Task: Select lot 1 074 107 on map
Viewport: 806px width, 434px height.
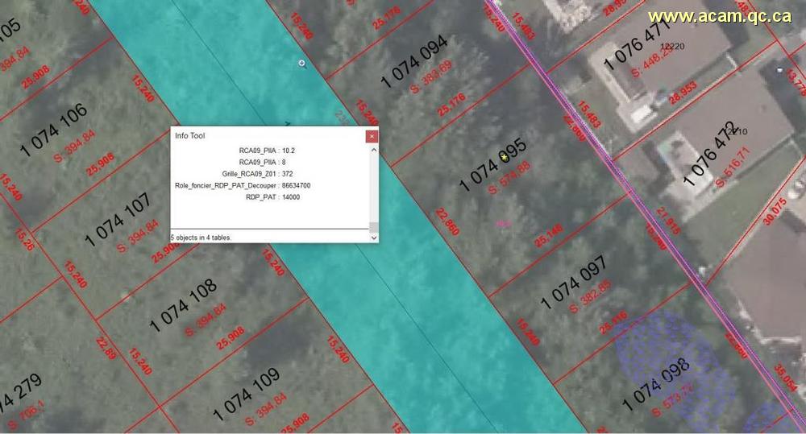Action: [x=118, y=219]
